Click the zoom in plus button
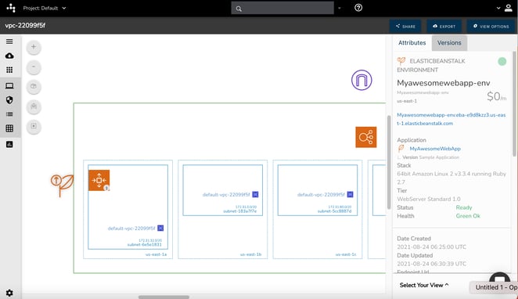The width and height of the screenshot is (518, 299). pyautogui.click(x=34, y=47)
